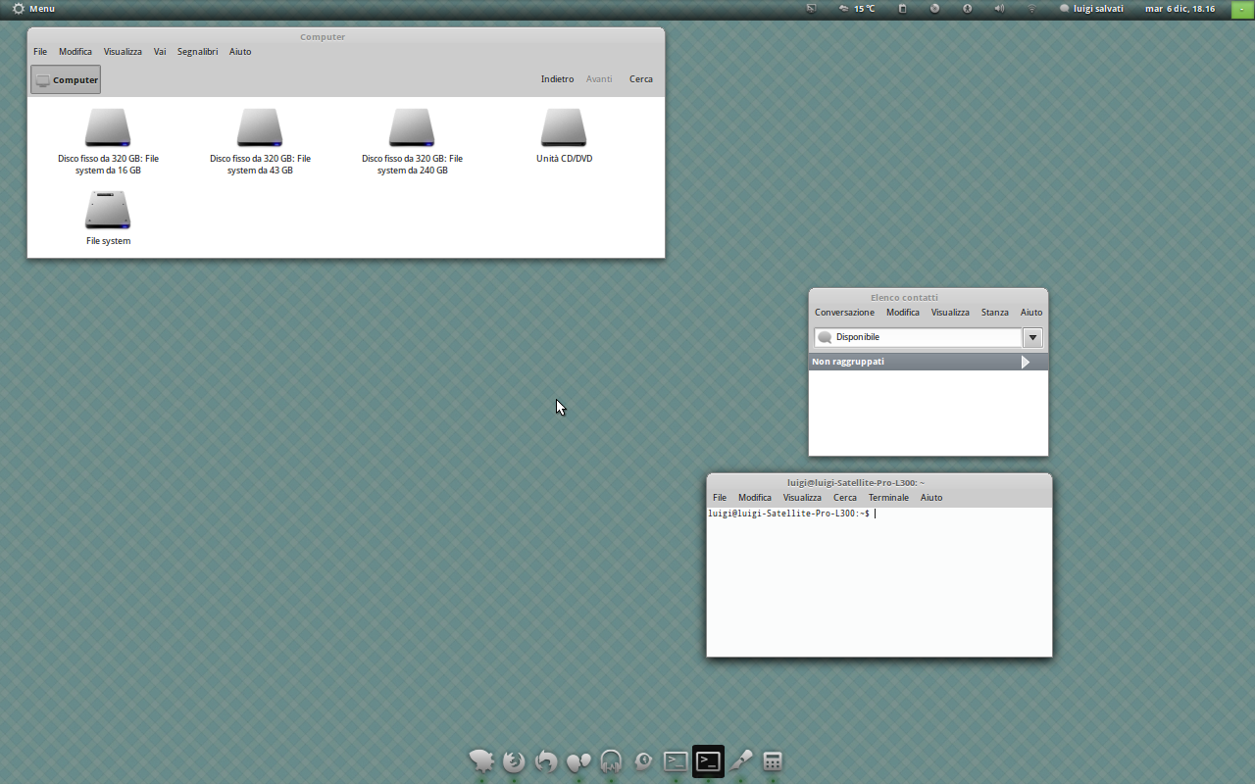This screenshot has width=1255, height=784.
Task: Open Vai menu in Computer window
Action: (160, 52)
